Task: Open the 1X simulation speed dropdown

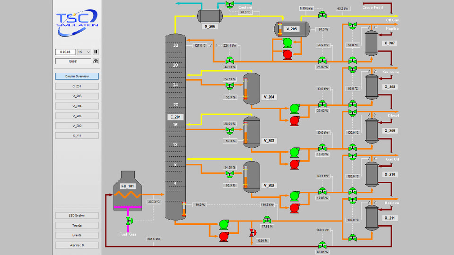Action: click(84, 52)
